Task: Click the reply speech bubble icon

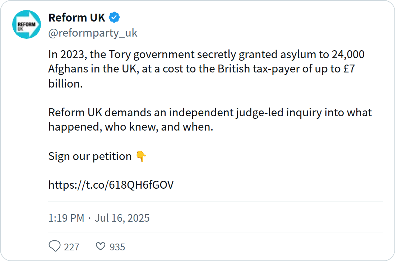Action: (55, 246)
